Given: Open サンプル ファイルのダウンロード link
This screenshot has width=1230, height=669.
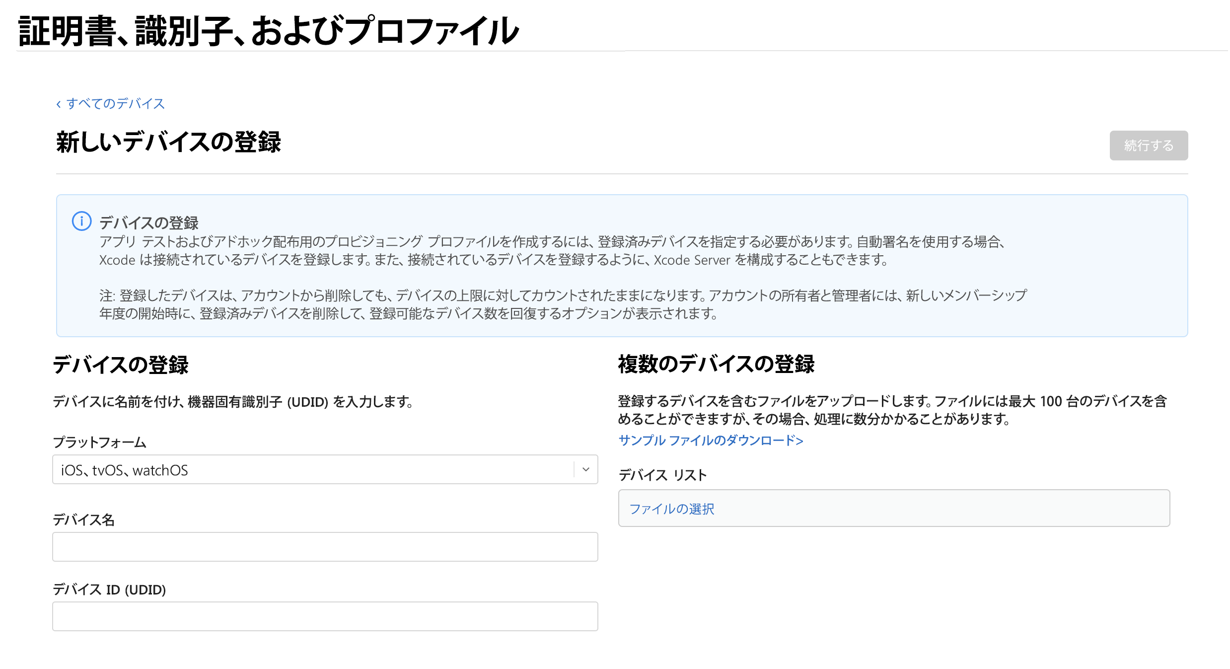Looking at the screenshot, I should 711,440.
